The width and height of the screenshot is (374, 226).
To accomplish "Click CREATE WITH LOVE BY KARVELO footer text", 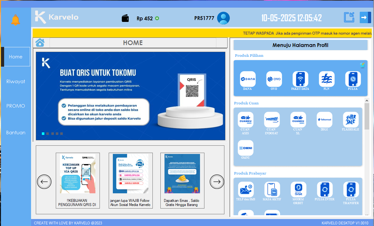I will tap(68, 223).
